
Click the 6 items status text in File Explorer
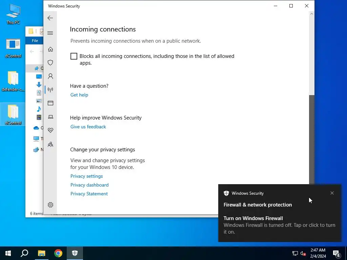(x=36, y=214)
